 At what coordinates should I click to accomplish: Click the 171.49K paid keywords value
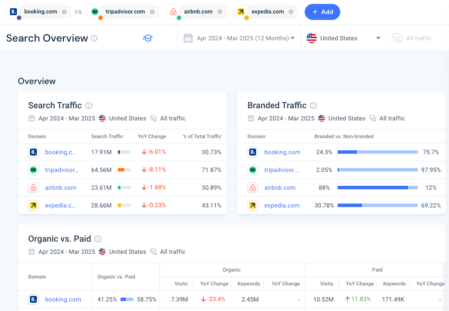tap(393, 299)
